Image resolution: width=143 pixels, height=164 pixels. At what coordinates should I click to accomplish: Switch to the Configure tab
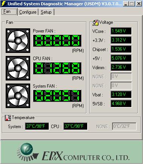coord(28,12)
